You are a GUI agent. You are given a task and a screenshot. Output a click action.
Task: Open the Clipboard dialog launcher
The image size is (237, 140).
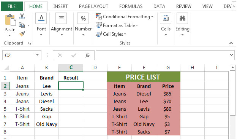coord(30,43)
